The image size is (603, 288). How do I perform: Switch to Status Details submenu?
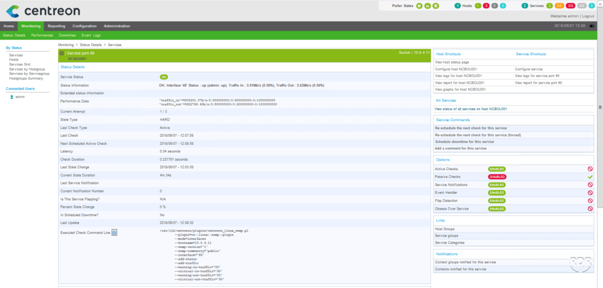click(x=14, y=35)
